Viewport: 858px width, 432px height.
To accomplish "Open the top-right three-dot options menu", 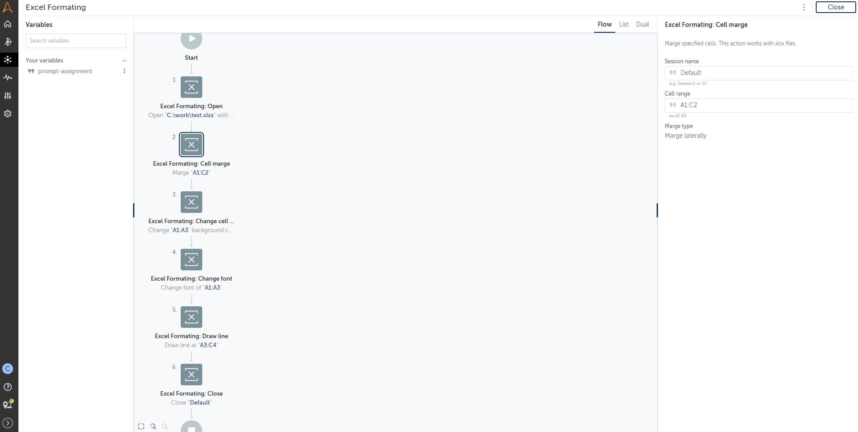I will coord(804,7).
